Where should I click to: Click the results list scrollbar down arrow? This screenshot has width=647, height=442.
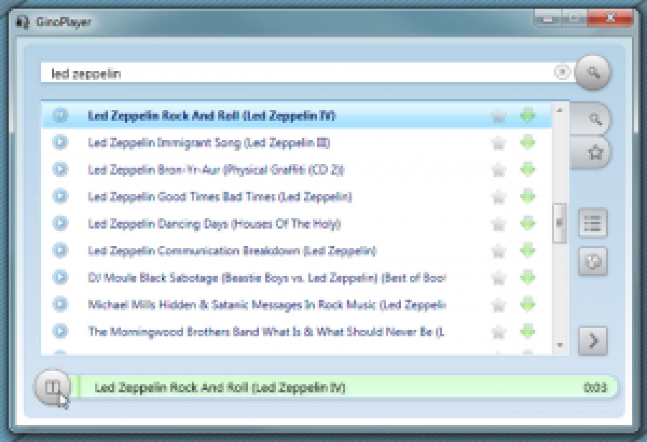[x=560, y=345]
